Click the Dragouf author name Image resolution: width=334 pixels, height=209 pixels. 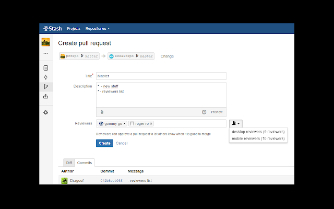click(77, 181)
